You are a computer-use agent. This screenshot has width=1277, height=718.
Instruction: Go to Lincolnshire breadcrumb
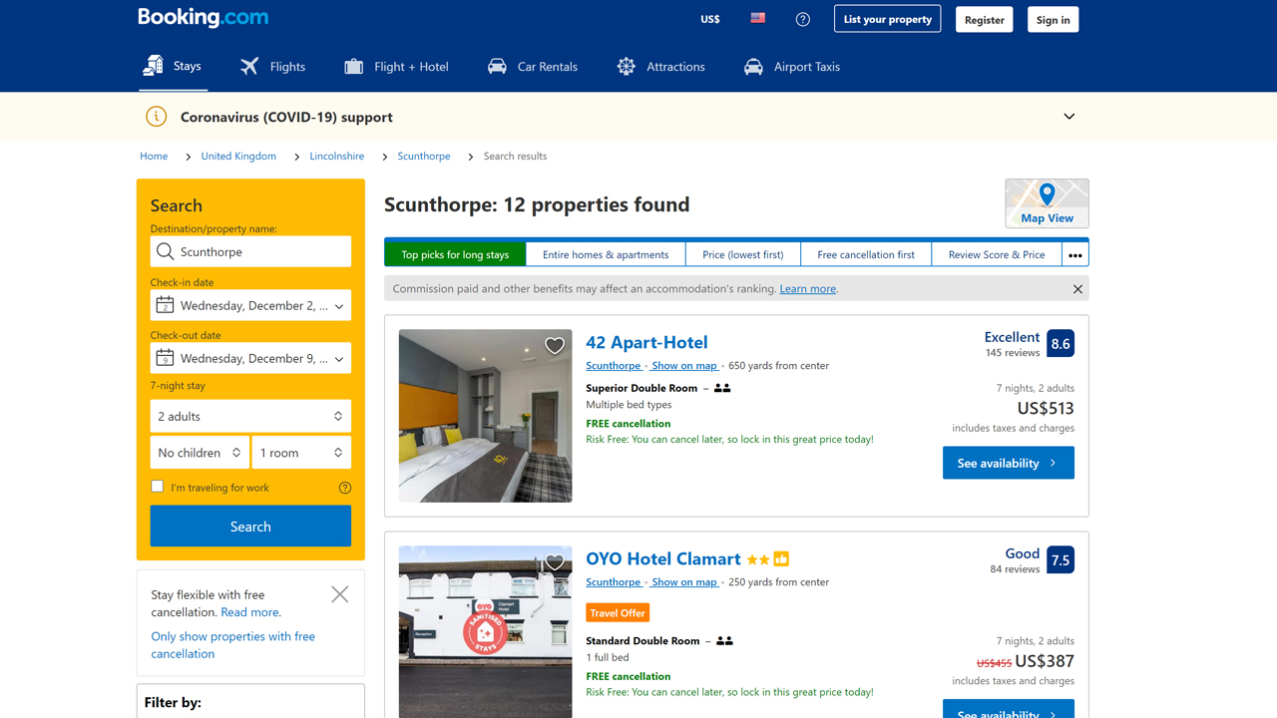337,156
